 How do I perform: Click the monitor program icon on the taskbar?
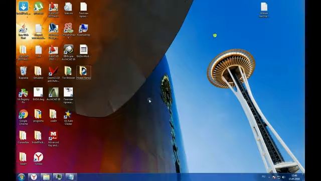coord(59,177)
